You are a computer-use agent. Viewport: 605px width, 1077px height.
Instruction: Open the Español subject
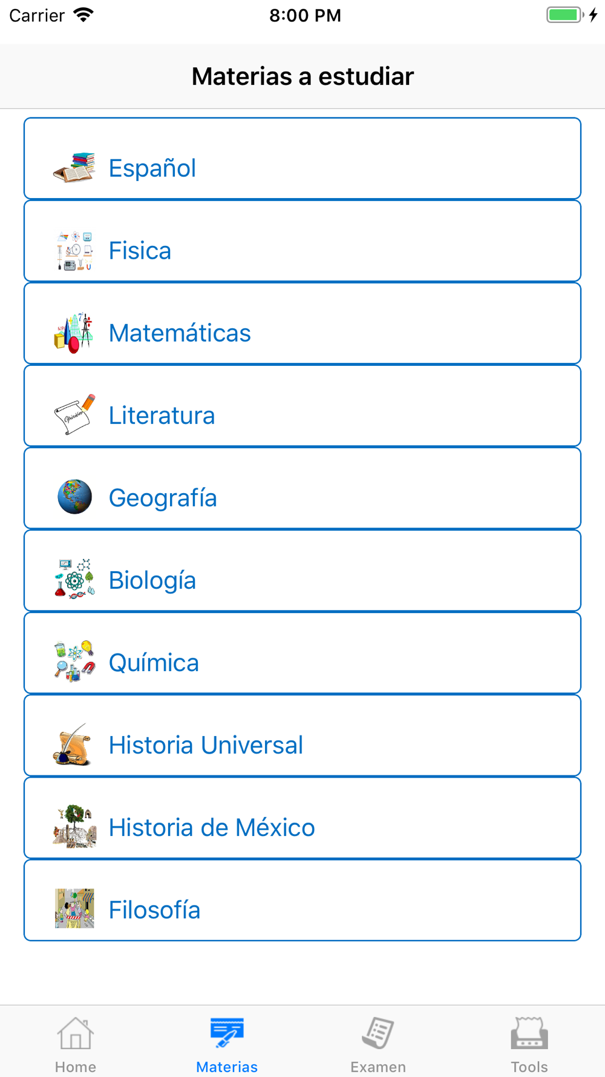click(302, 159)
